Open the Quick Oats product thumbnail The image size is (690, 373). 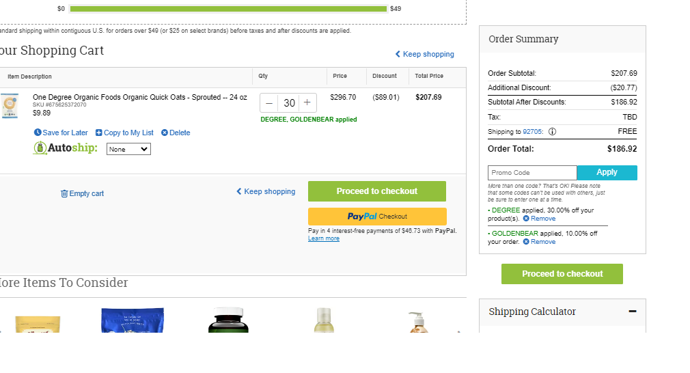click(x=10, y=106)
